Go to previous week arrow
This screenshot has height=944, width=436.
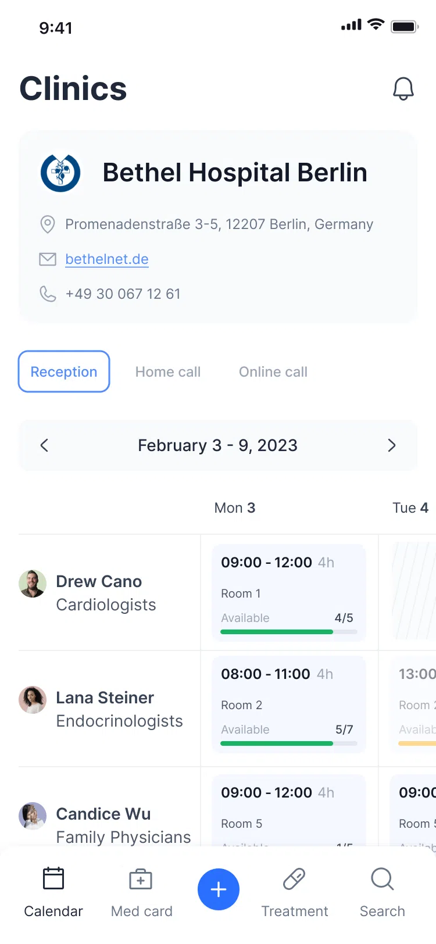(44, 445)
